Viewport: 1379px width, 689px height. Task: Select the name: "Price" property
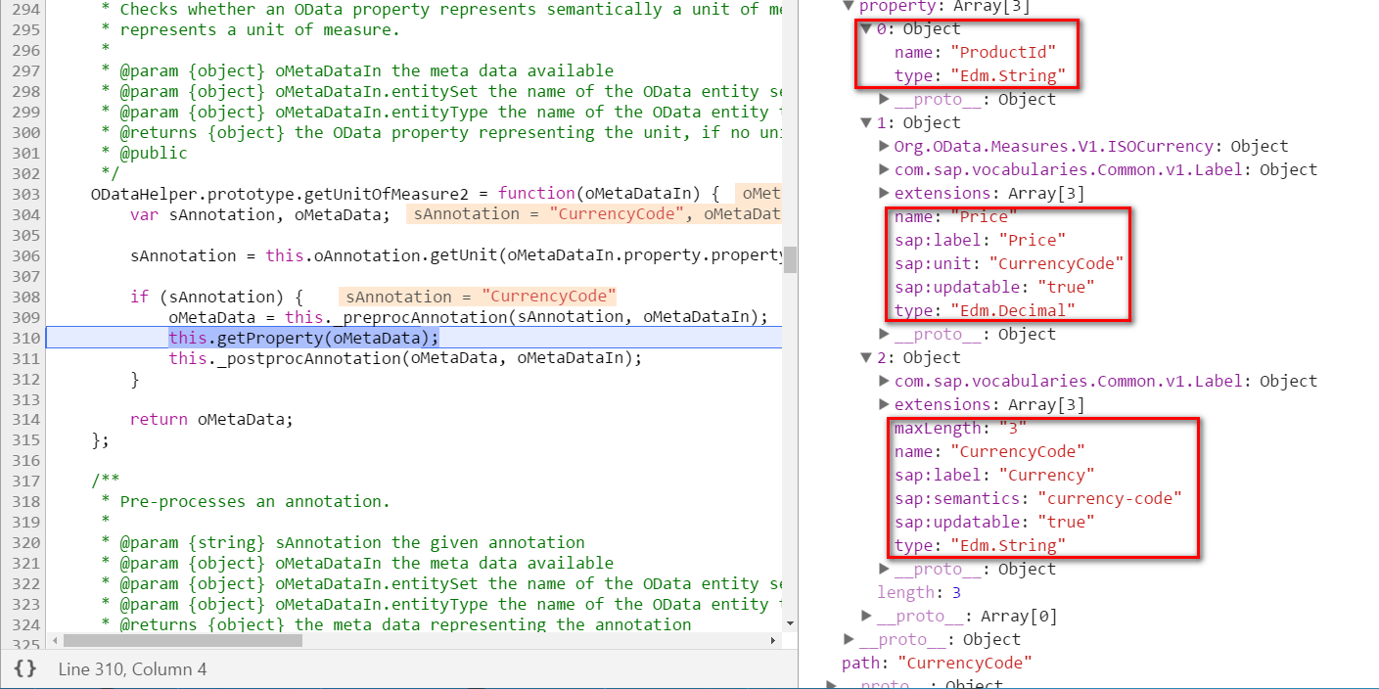tap(956, 216)
